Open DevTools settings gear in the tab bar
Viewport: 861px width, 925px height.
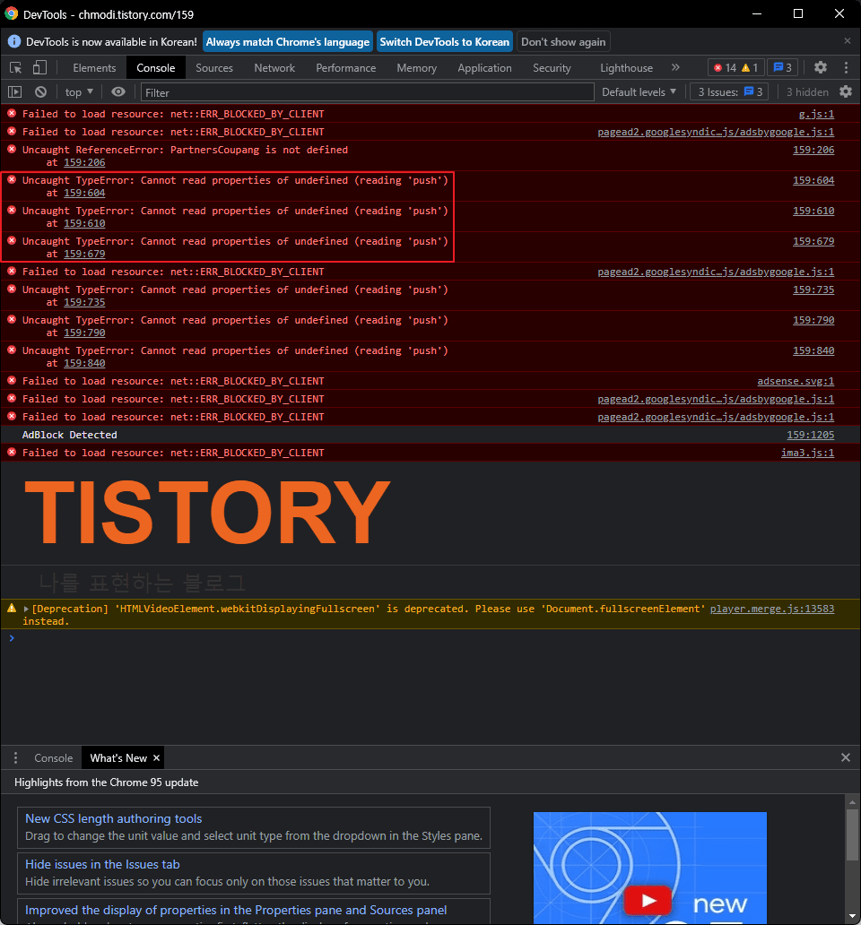(821, 67)
